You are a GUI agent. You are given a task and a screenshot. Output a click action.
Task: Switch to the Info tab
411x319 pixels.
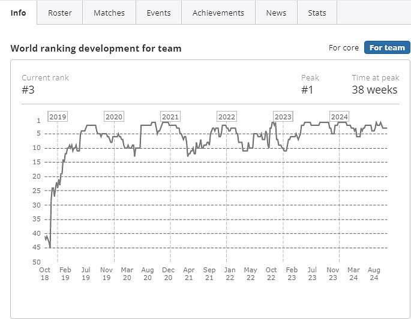point(19,13)
